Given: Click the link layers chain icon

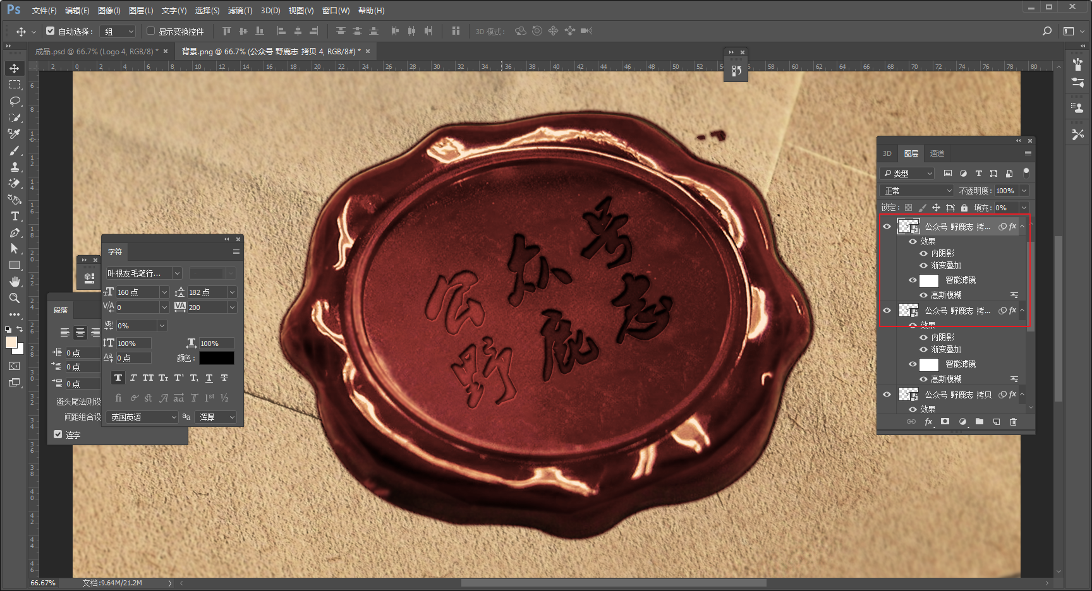Looking at the screenshot, I should pyautogui.click(x=911, y=422).
